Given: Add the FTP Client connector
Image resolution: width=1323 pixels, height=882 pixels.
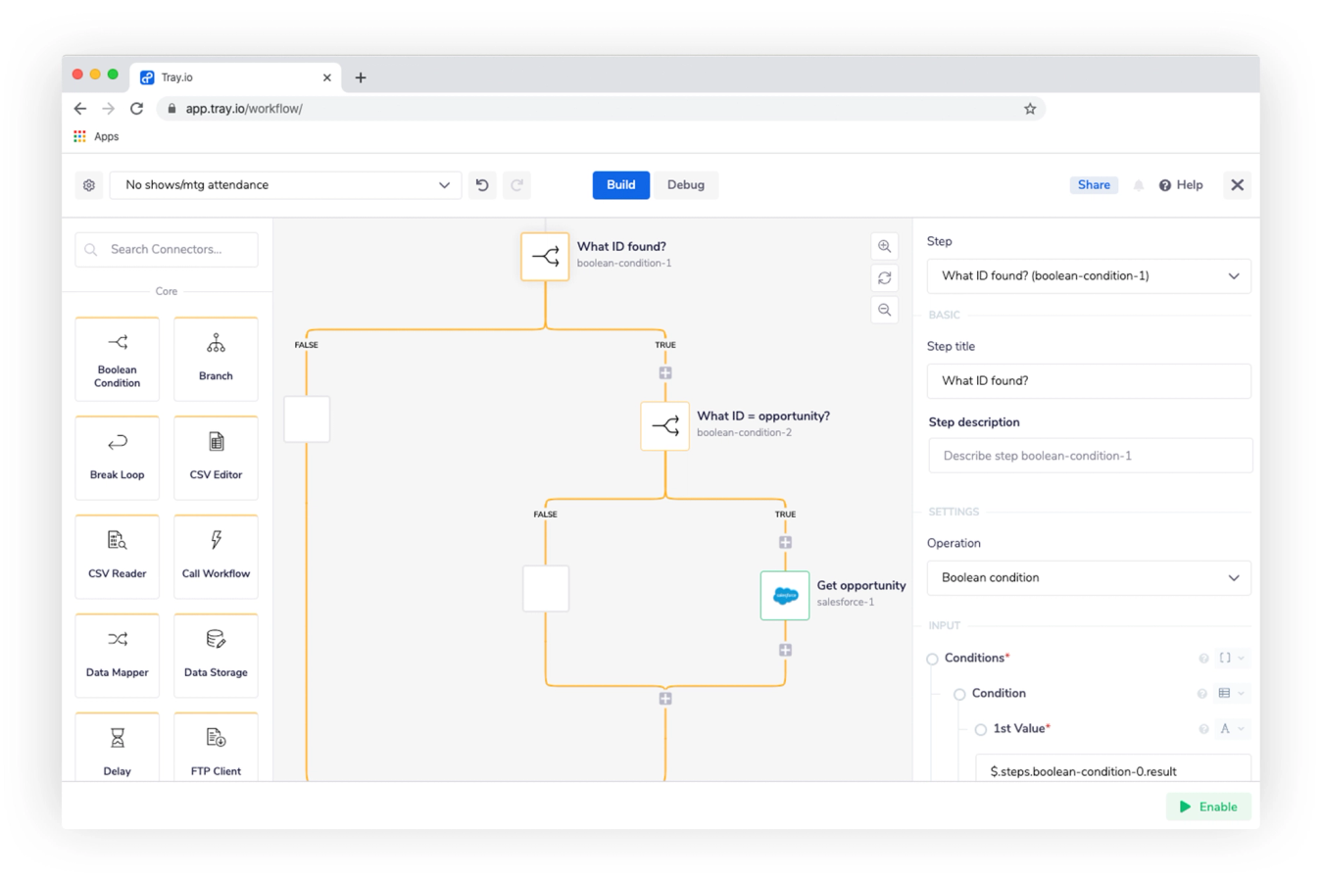Looking at the screenshot, I should (x=216, y=747).
